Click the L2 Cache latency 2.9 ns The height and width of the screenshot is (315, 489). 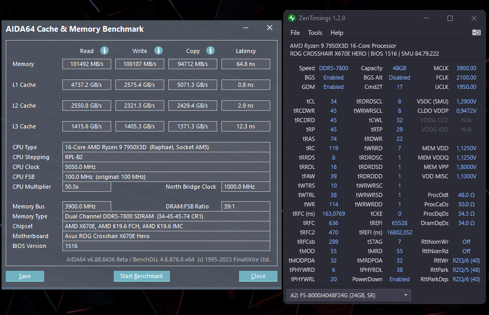click(246, 106)
